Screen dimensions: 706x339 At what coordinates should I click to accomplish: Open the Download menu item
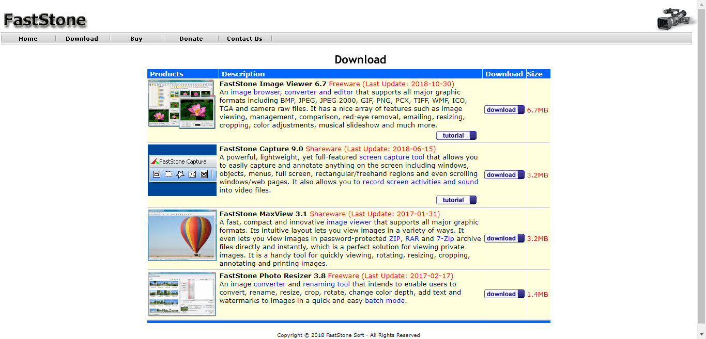82,39
